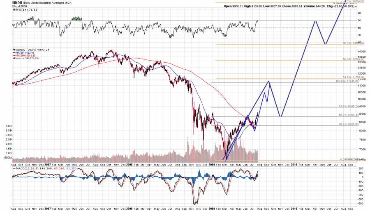The height and width of the screenshot is (211, 370).
Task: Click the 38.2%: 8285.83 retracement label
Action: point(349,124)
